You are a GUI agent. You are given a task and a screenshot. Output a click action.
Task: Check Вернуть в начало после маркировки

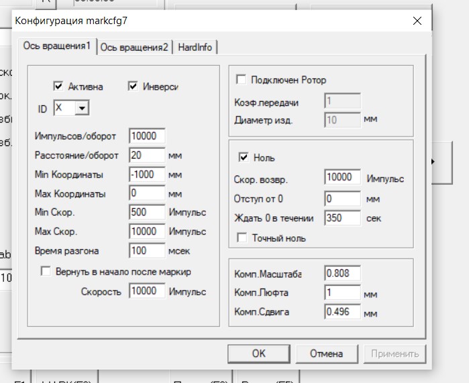pos(46,271)
